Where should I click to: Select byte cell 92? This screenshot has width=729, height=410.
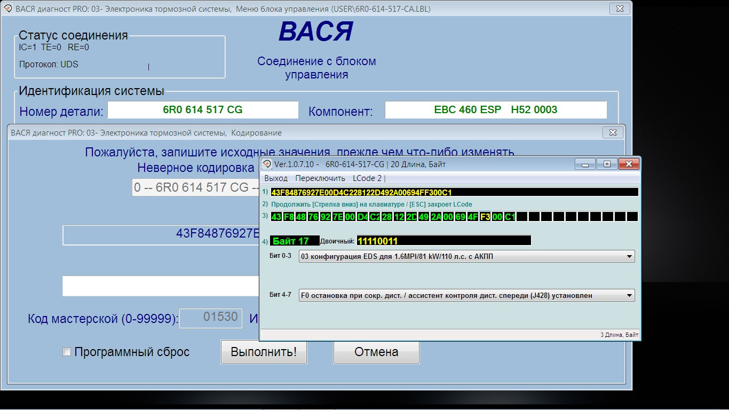pos(325,217)
